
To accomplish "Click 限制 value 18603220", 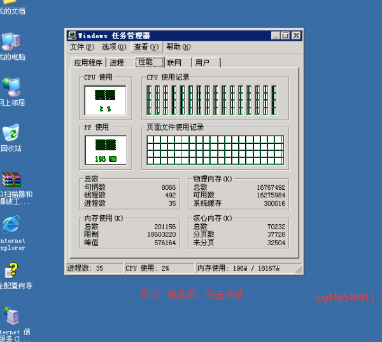I will (x=162, y=234).
